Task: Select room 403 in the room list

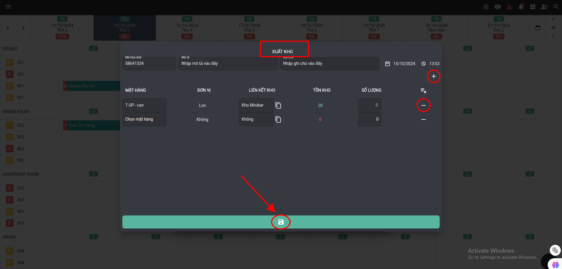Action: 20,211
